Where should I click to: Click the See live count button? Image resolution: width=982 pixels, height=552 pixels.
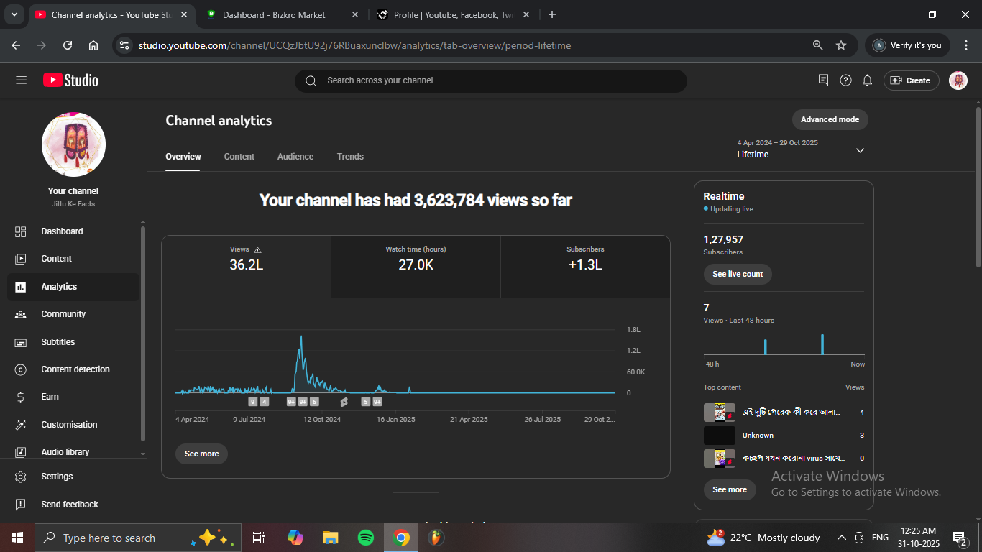point(738,274)
